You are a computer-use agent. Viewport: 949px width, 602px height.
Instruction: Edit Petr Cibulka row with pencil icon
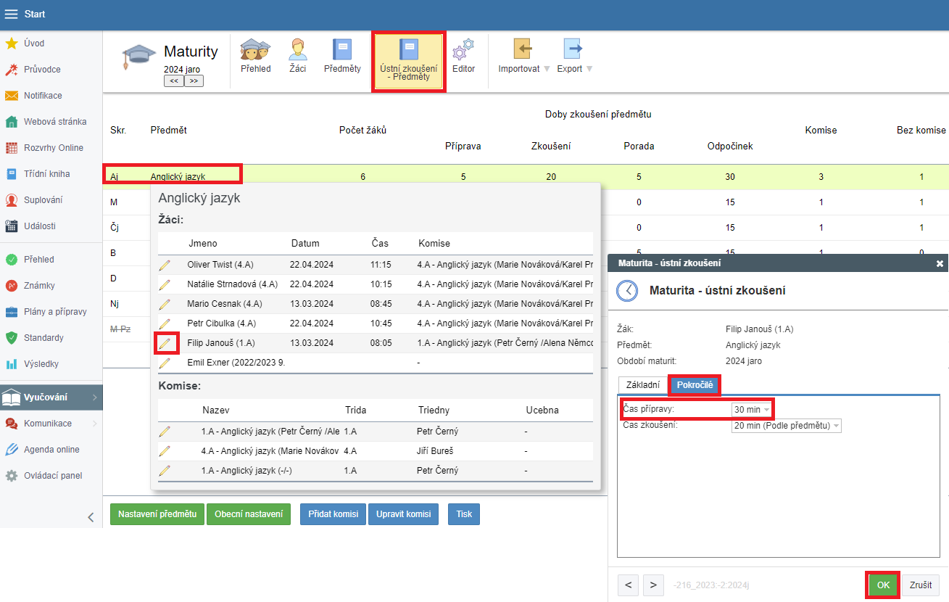[x=165, y=323]
